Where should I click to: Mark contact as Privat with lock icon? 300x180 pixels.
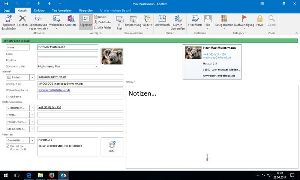[x=260, y=19]
